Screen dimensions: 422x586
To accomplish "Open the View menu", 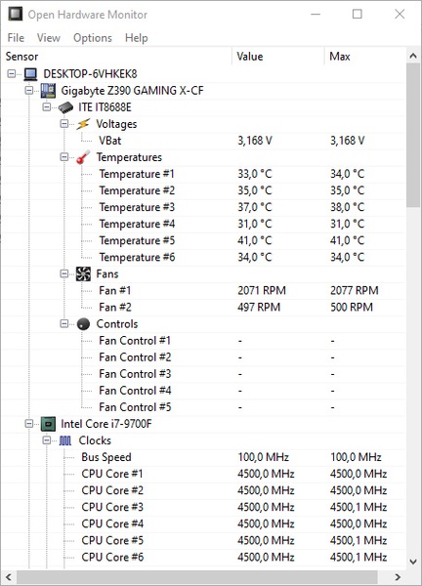I will [49, 38].
